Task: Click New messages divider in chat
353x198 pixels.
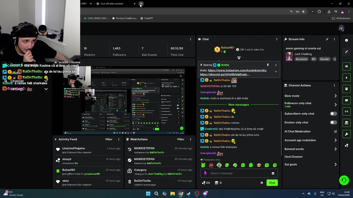Action: point(239,105)
